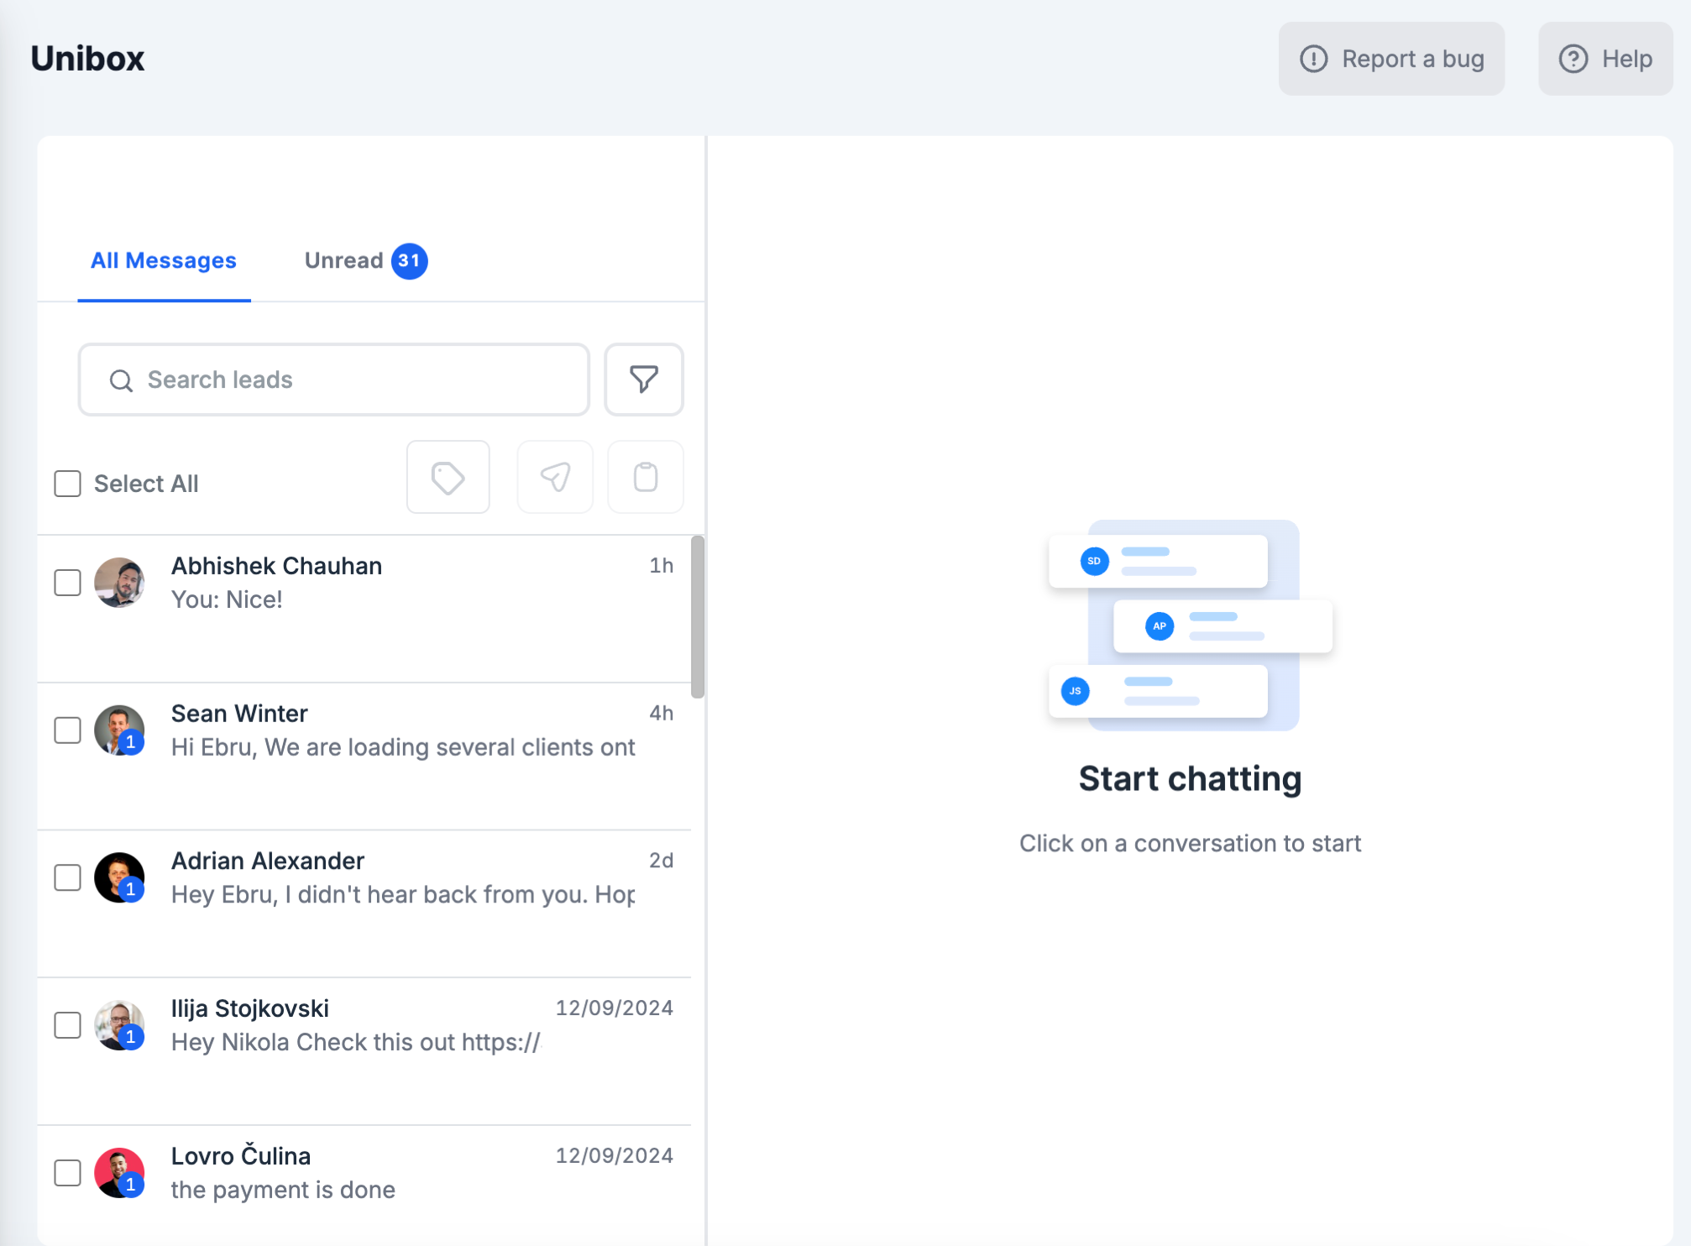The image size is (1691, 1246).
Task: Click the paper plane send icon
Action: (x=555, y=478)
